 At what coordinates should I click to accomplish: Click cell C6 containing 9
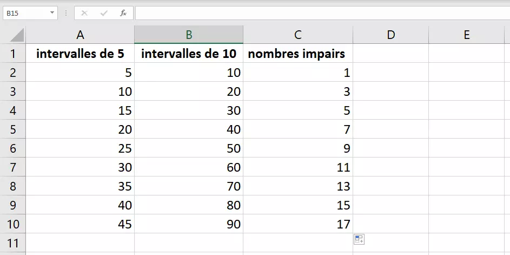tap(298, 148)
